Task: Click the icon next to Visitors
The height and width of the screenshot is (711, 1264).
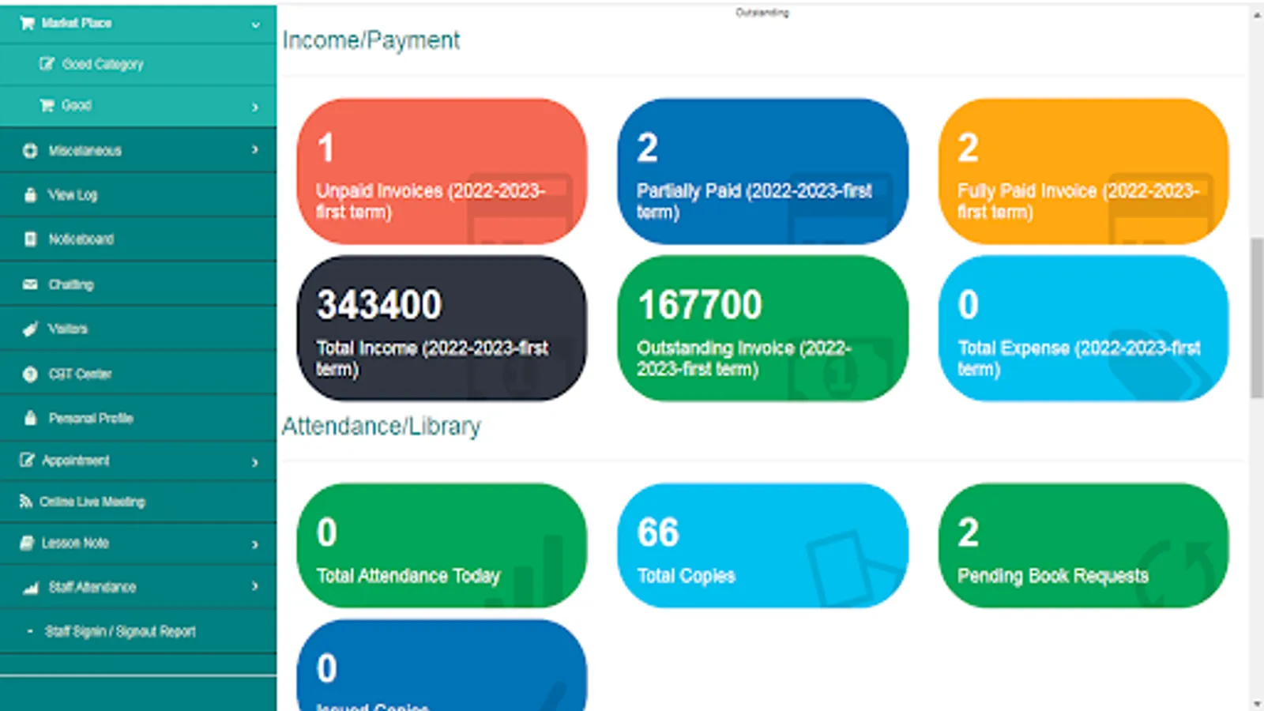Action: click(x=30, y=329)
